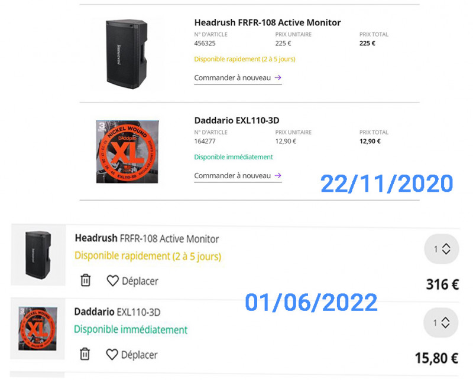The width and height of the screenshot is (473, 380).
Task: Click the Daddario EXL110-3D product name in cart
Action: (x=117, y=312)
